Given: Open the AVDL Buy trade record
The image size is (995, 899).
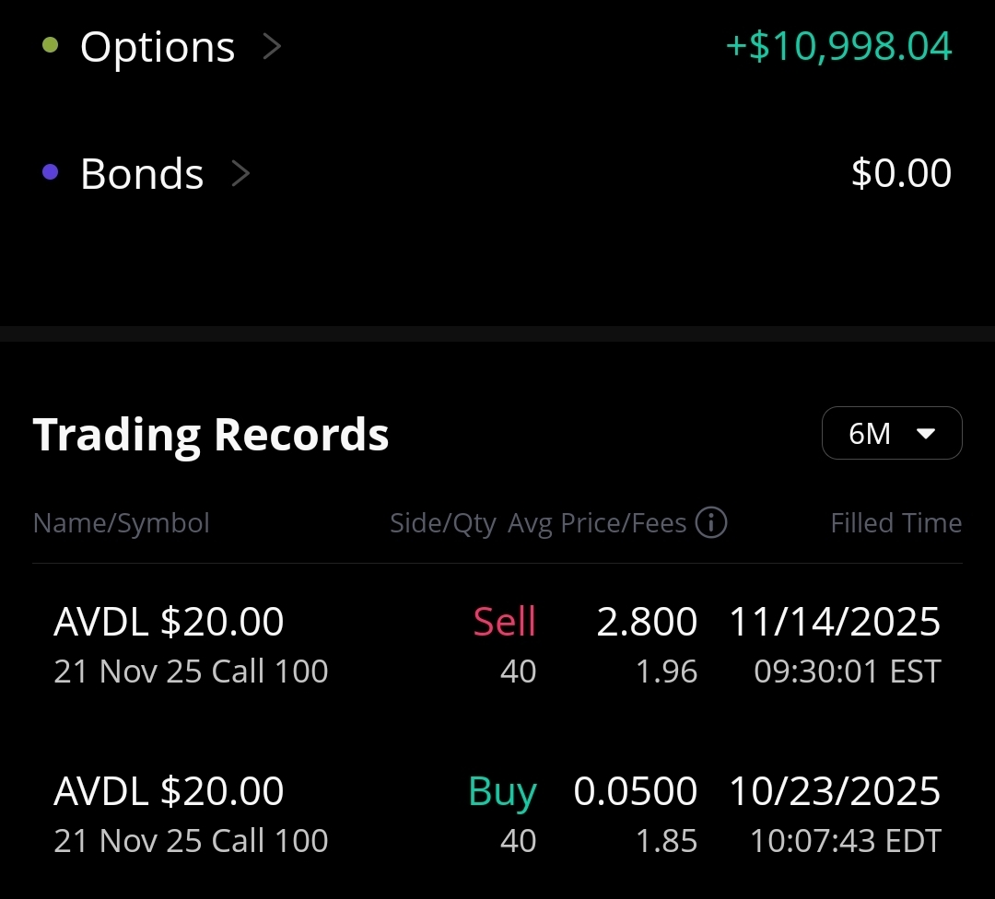Looking at the screenshot, I should click(497, 814).
